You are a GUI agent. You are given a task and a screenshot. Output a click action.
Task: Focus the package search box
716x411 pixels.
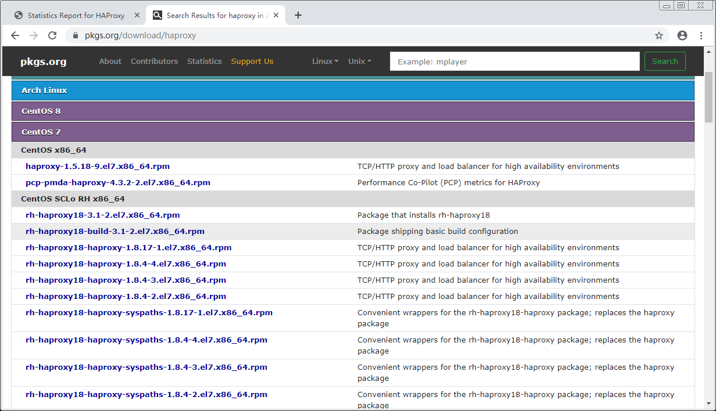pyautogui.click(x=514, y=62)
